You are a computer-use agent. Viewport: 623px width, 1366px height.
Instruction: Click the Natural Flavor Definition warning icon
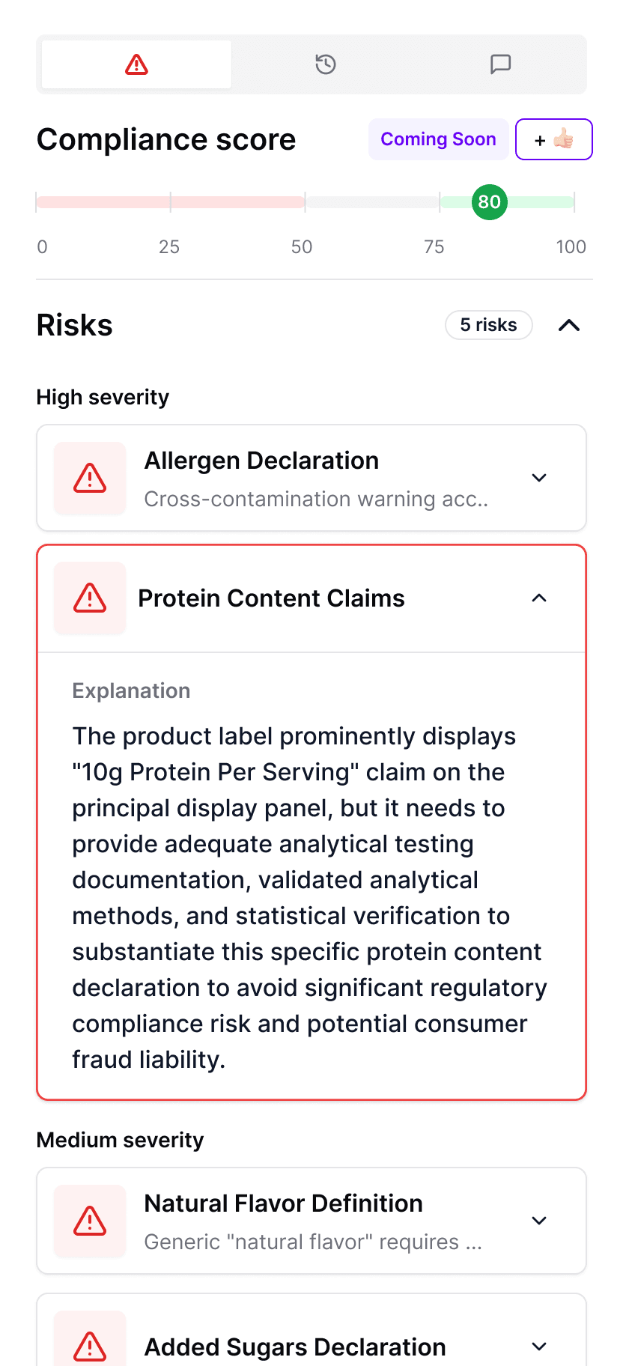click(90, 1221)
